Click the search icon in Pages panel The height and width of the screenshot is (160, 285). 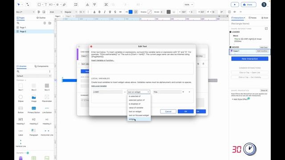[18, 23]
